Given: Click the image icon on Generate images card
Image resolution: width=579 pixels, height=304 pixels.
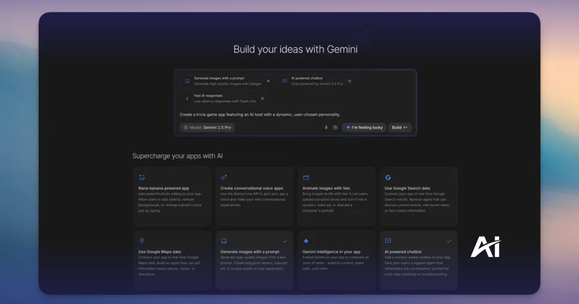Looking at the screenshot, I should (x=224, y=241).
